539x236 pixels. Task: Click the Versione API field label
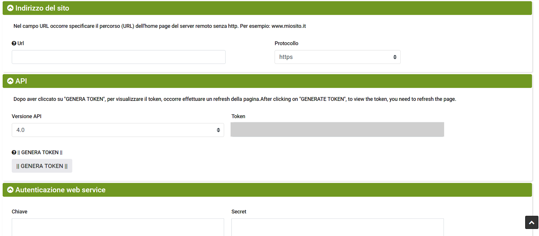27,116
